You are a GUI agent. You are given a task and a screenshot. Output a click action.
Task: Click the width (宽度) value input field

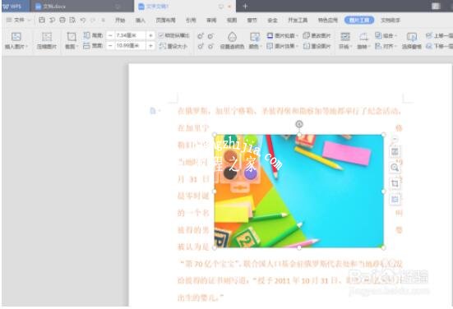pos(130,46)
